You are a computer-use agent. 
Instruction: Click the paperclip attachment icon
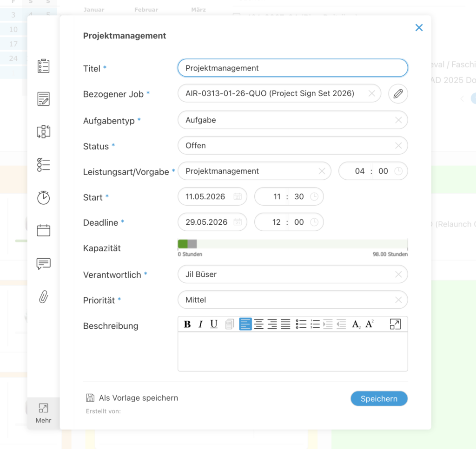click(x=43, y=297)
